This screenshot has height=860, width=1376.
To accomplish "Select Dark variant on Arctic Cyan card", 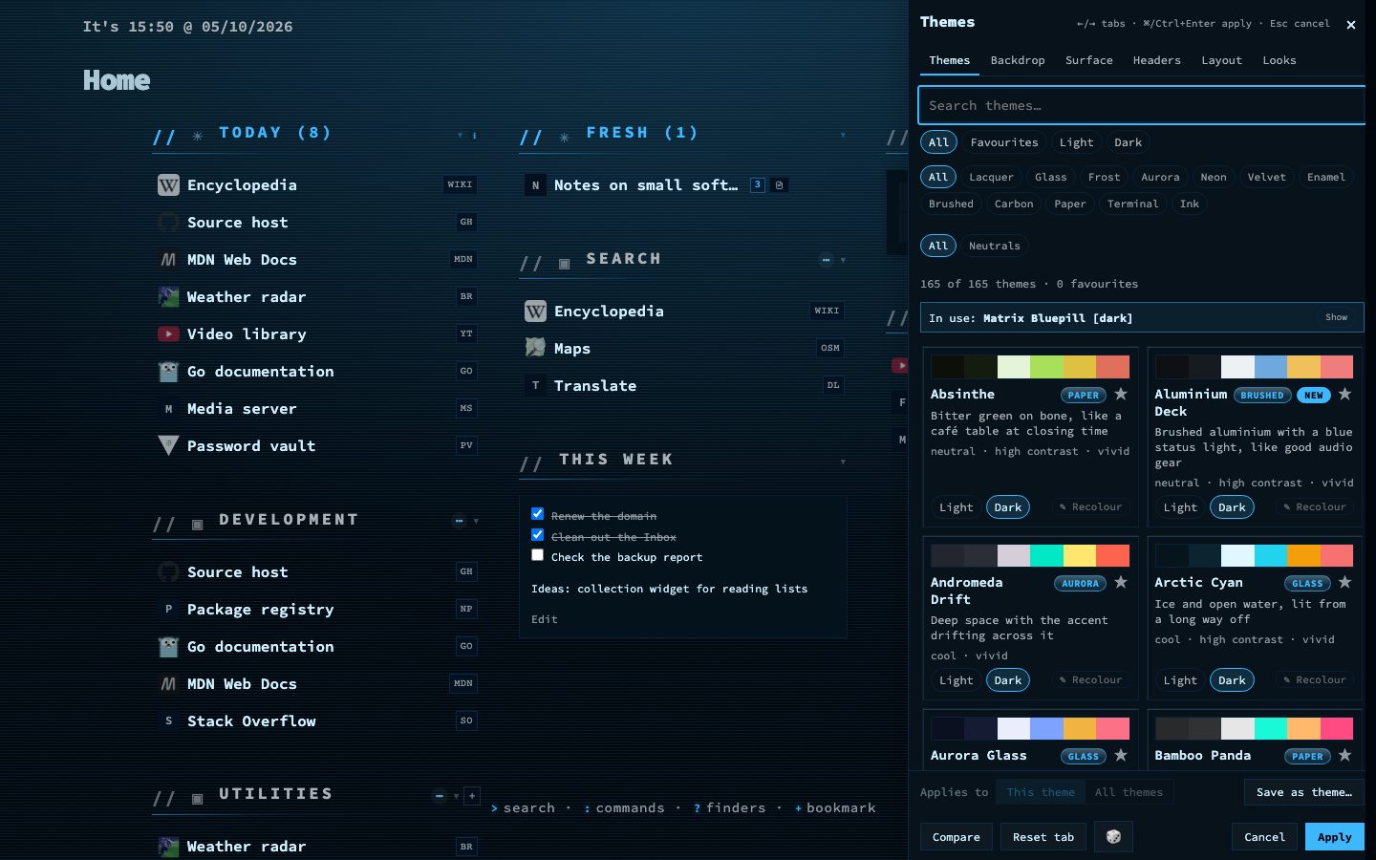I will click(x=1232, y=680).
